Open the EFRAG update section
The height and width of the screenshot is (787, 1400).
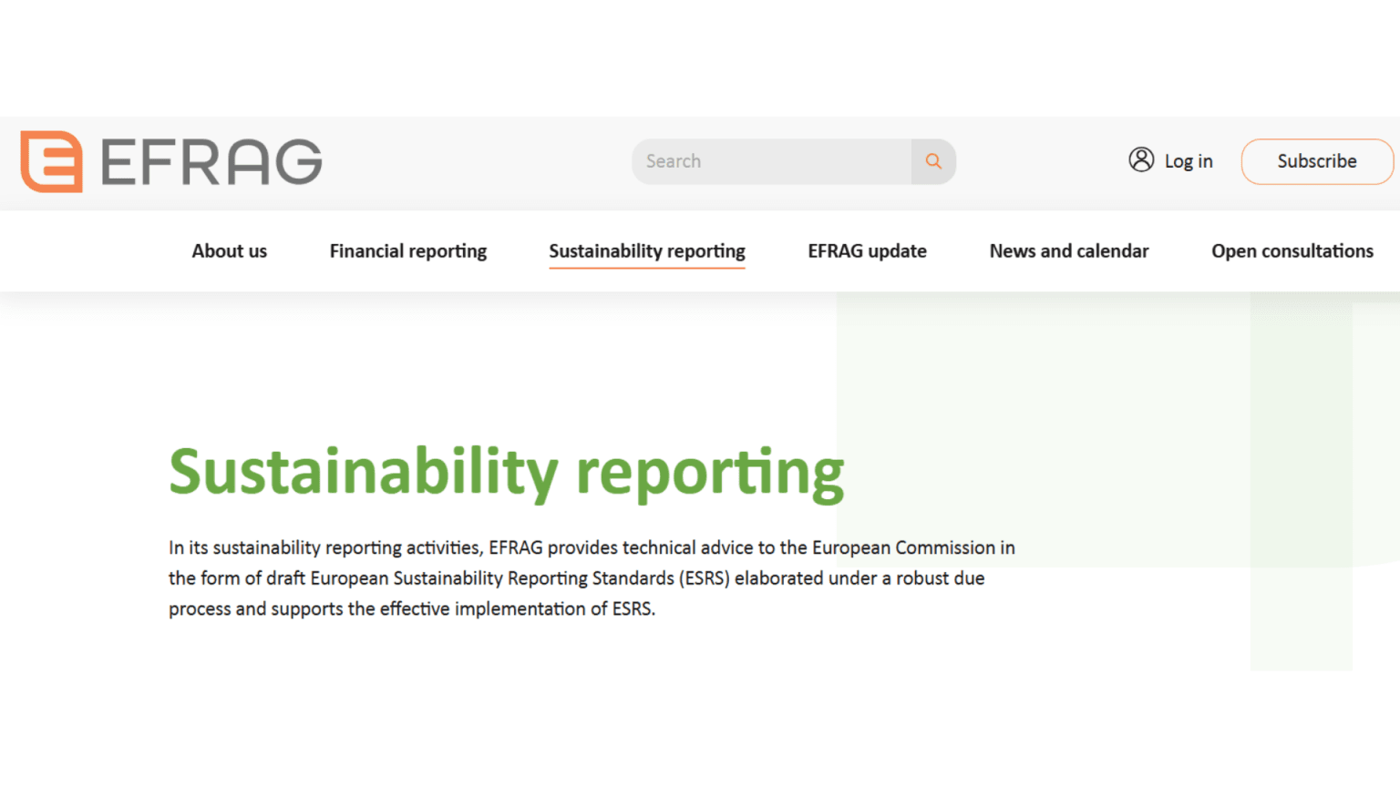click(x=867, y=251)
